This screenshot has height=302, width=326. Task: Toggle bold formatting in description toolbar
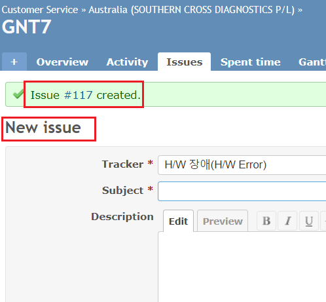point(266,221)
